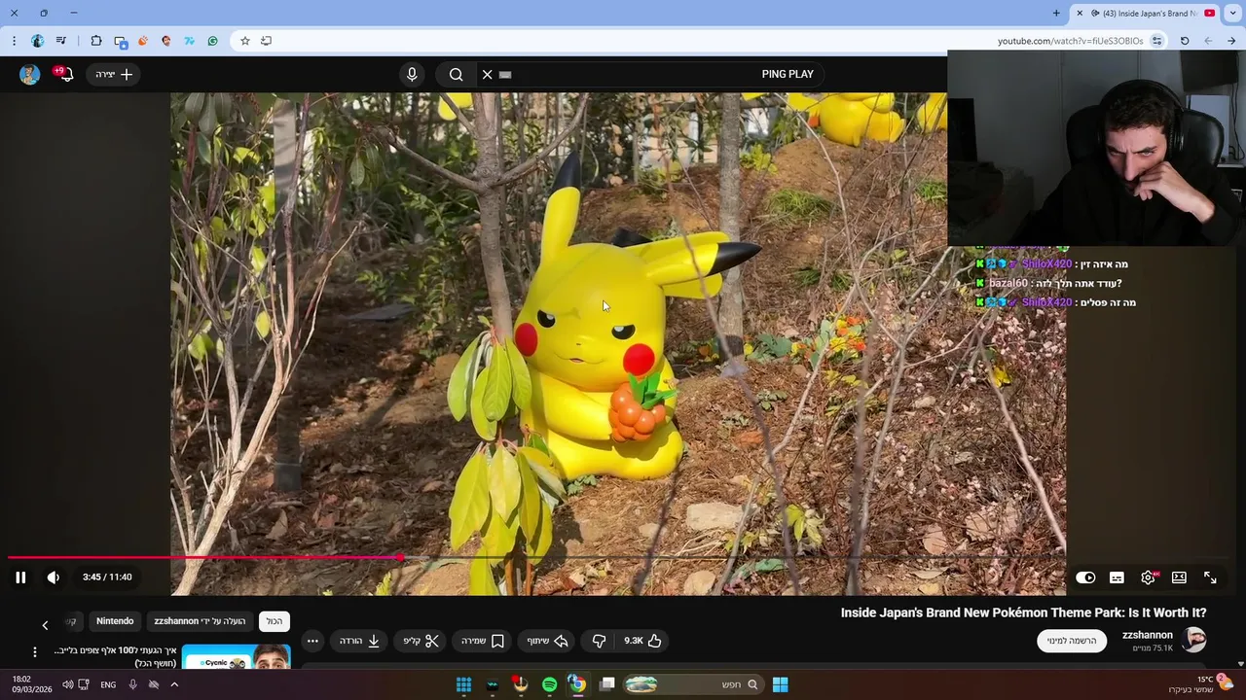Mute the video volume
The height and width of the screenshot is (700, 1246).
(x=54, y=577)
